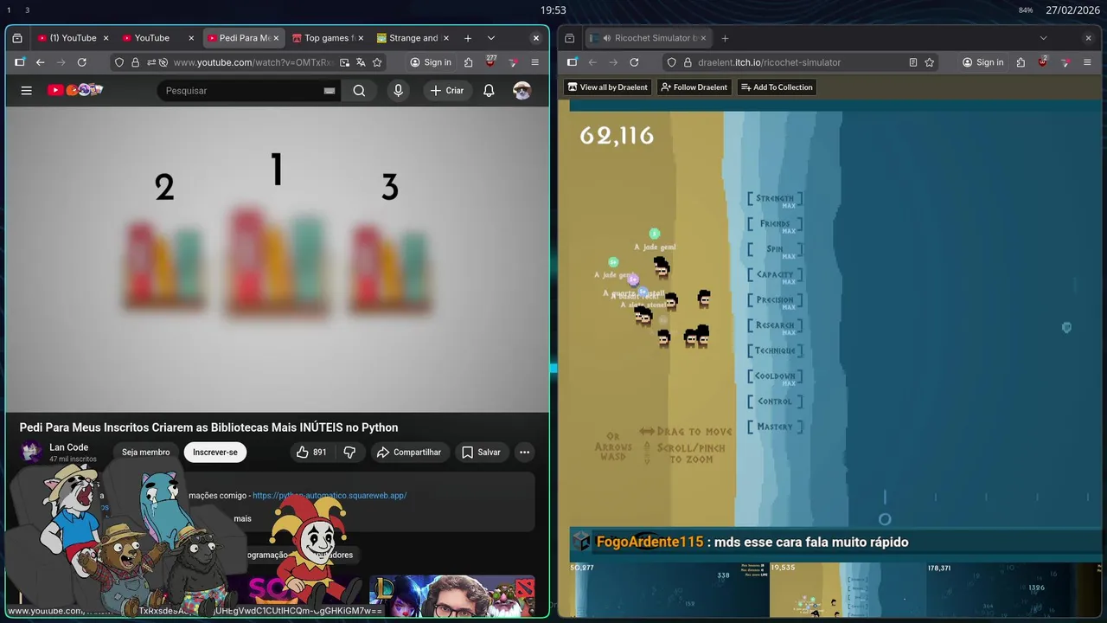
Task: Sign in from YouTube window toolbar
Action: 431,62
